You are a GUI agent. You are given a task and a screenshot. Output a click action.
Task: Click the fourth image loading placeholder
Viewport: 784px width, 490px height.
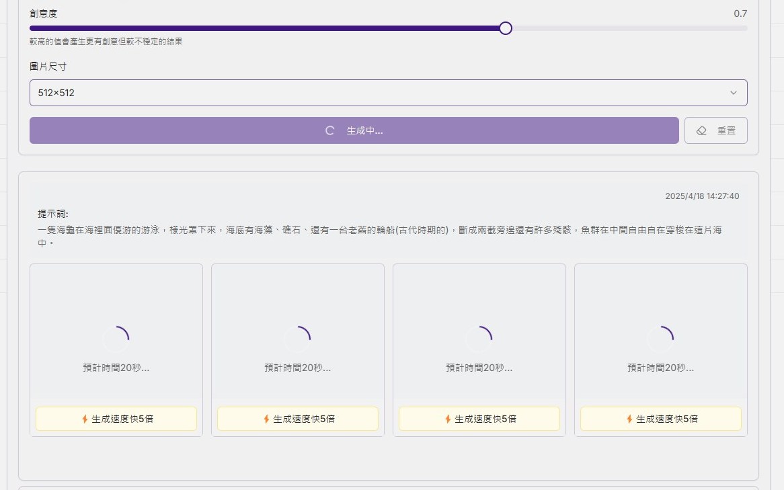point(660,333)
